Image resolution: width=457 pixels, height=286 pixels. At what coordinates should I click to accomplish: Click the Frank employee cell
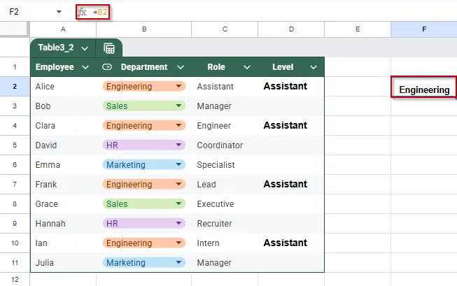click(x=63, y=185)
